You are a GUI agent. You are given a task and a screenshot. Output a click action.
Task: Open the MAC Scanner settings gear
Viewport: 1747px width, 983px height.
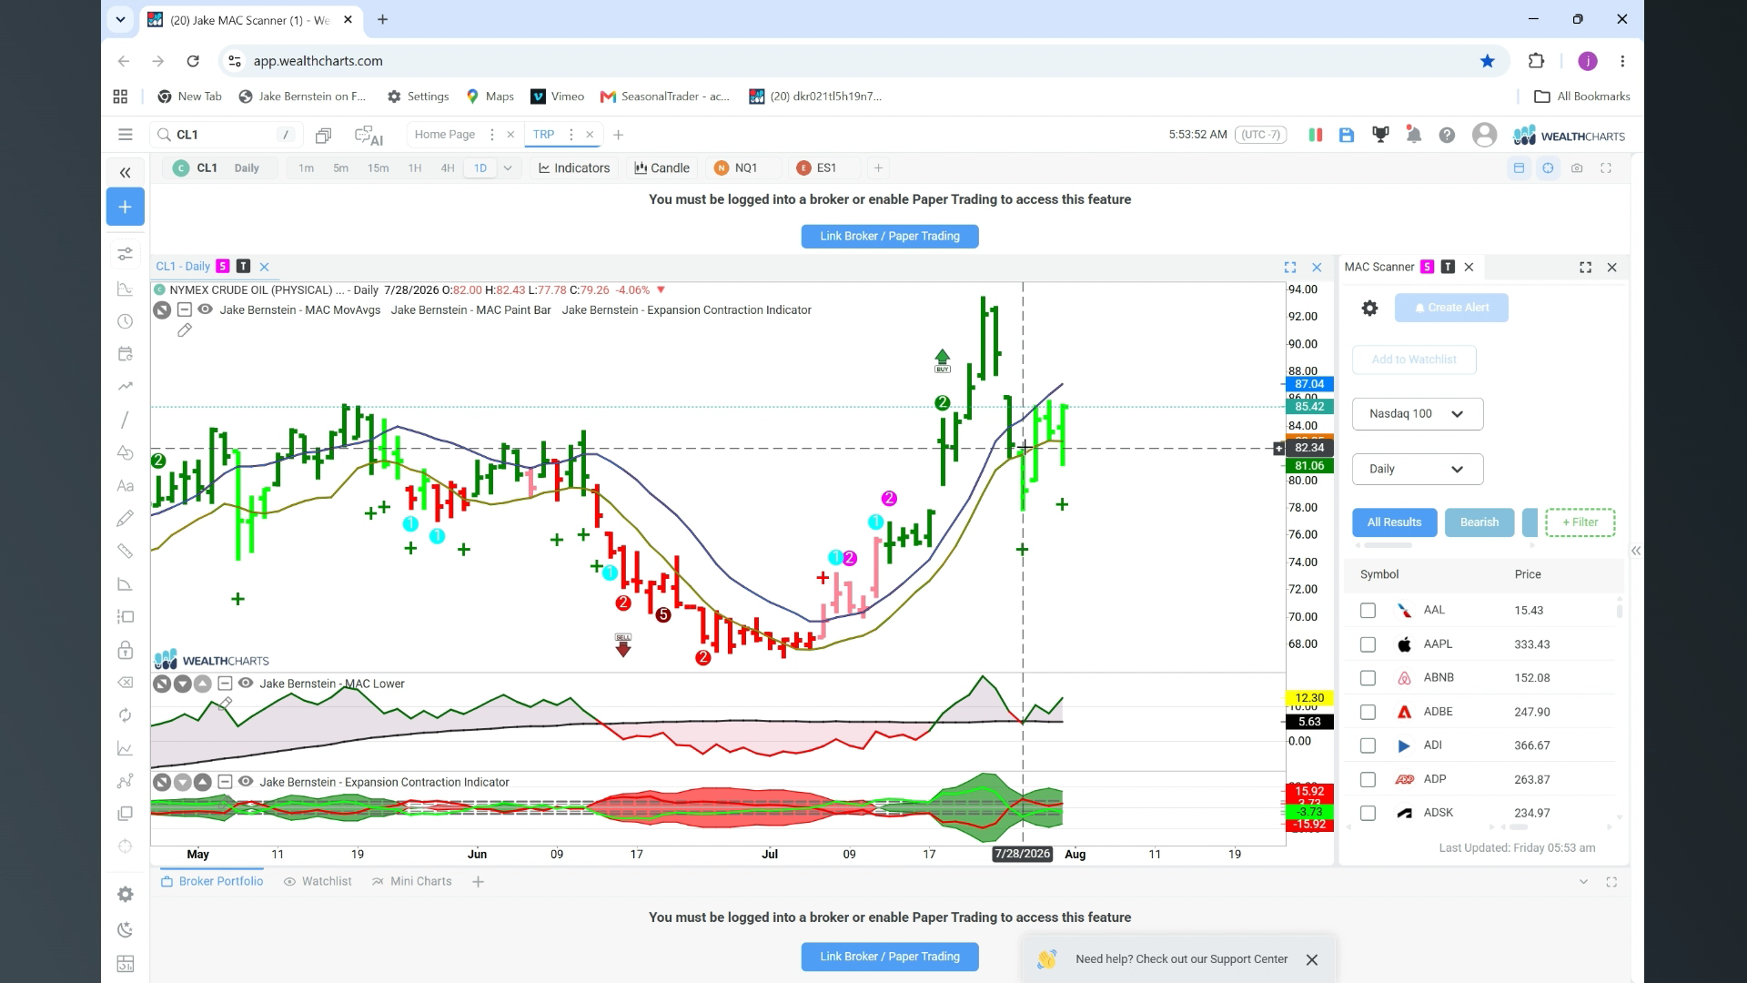[1369, 308]
